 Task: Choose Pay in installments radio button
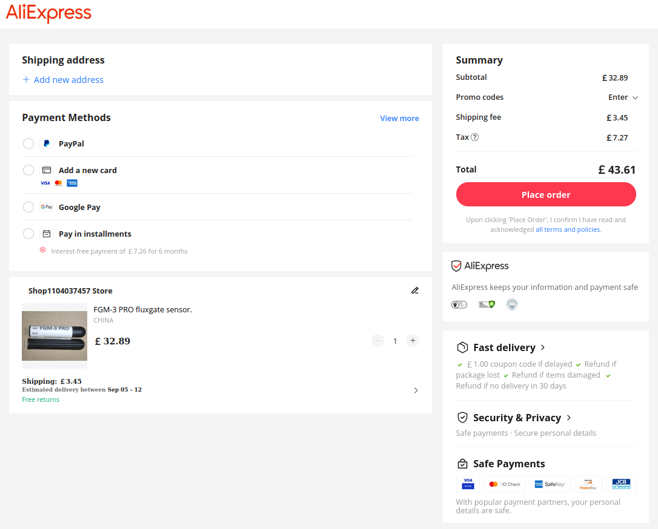coord(28,234)
